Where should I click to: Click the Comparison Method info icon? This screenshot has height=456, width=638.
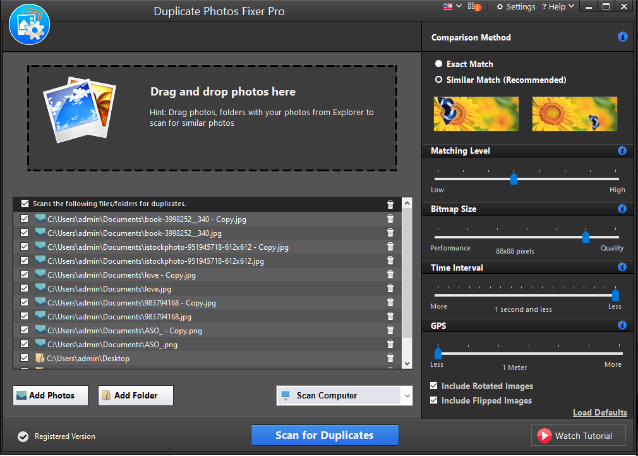623,37
